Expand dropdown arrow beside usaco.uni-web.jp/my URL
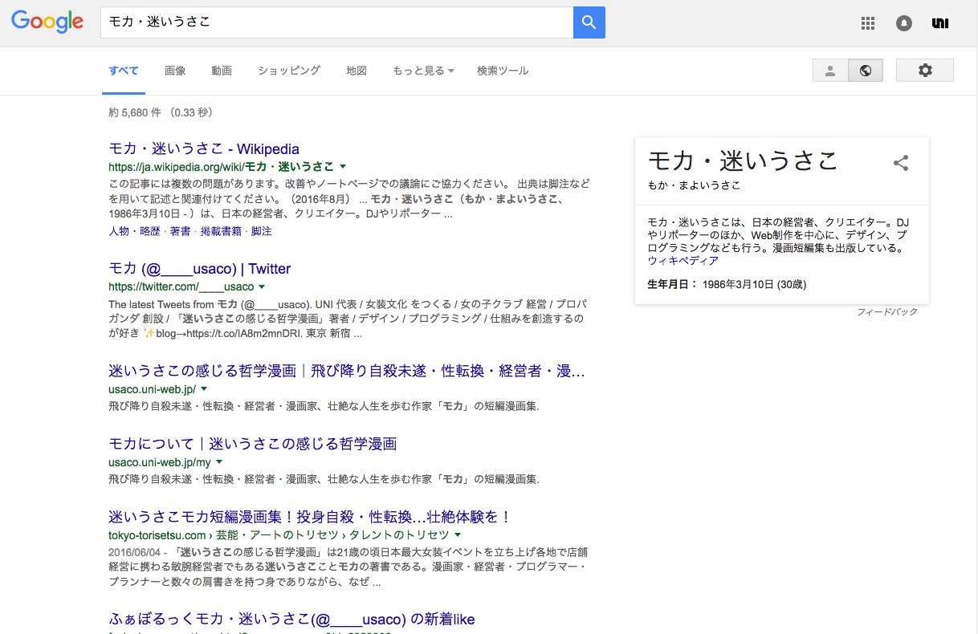 pyautogui.click(x=219, y=462)
